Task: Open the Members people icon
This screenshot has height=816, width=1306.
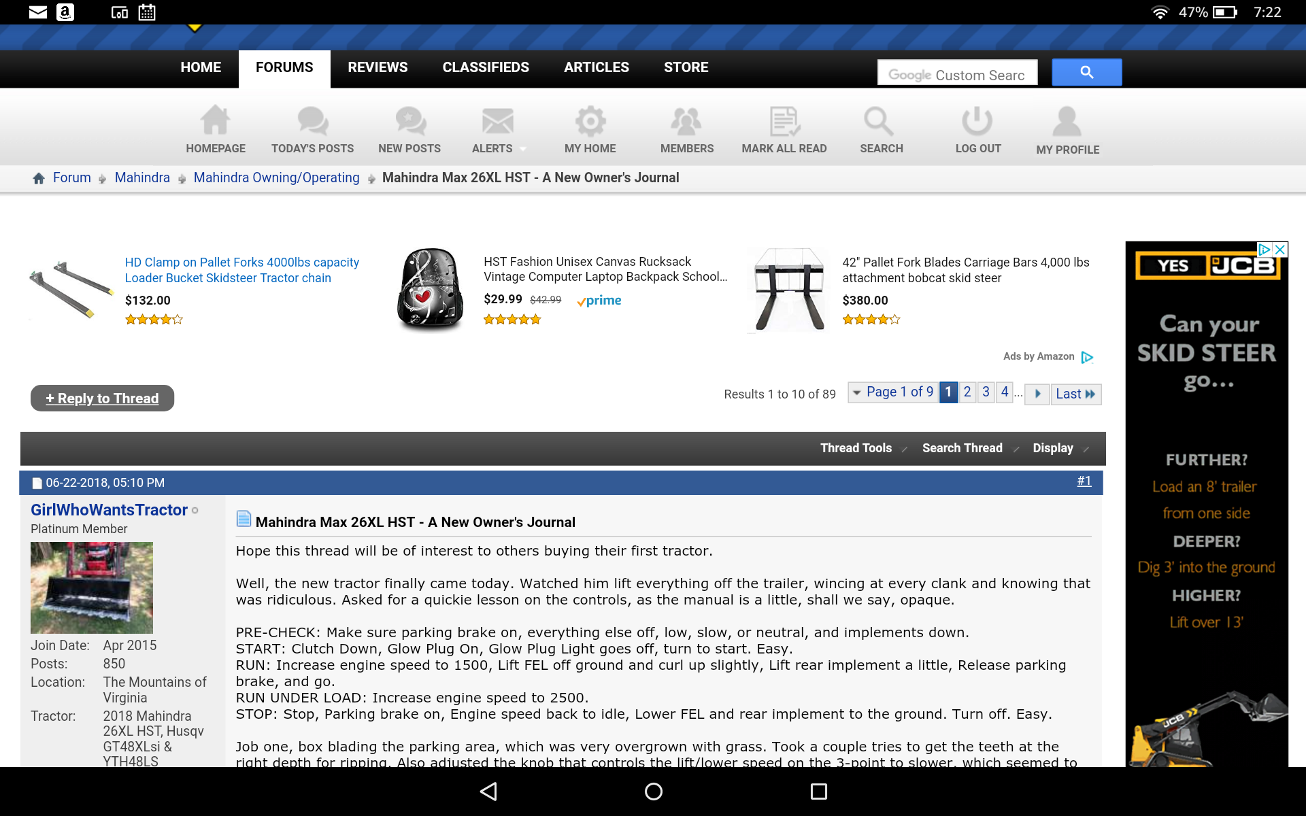Action: (x=686, y=121)
